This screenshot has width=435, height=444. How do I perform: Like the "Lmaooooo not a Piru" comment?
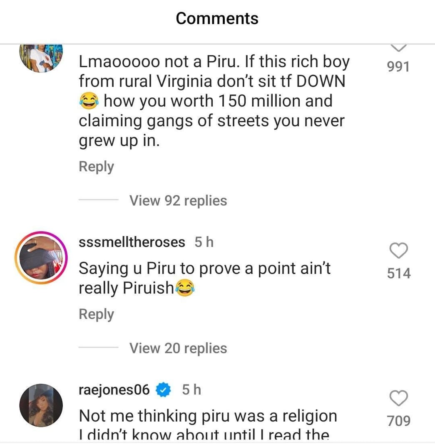(x=399, y=47)
